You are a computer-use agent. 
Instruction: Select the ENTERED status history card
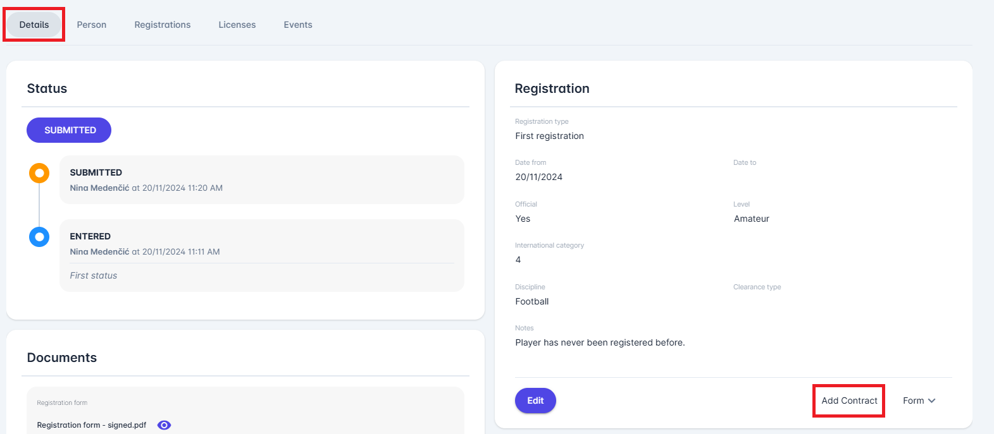coord(261,243)
